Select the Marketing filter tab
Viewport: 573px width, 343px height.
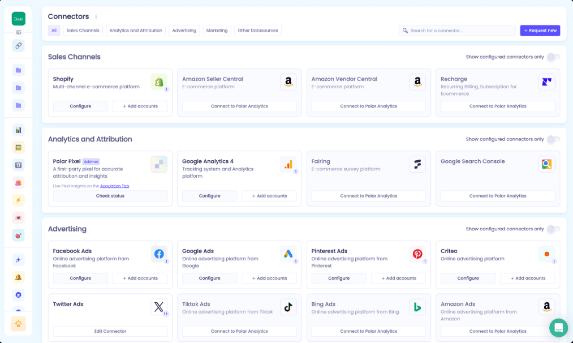217,31
